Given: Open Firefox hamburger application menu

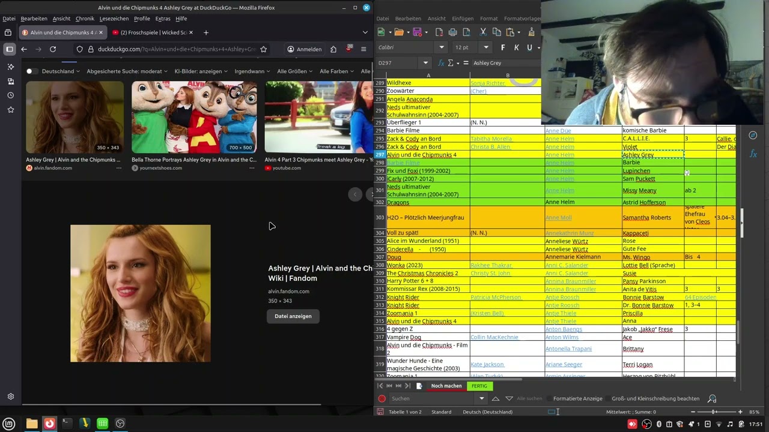Looking at the screenshot, I should [x=363, y=49].
